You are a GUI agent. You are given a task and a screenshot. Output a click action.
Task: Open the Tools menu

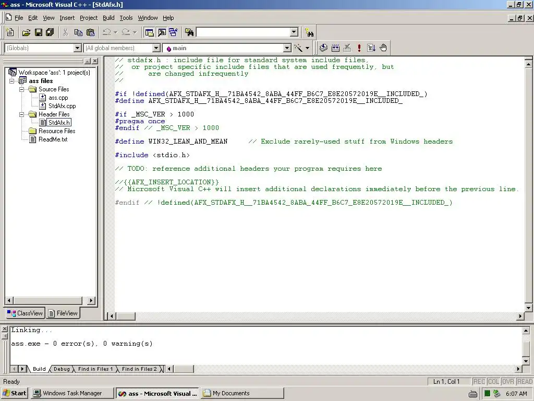126,18
